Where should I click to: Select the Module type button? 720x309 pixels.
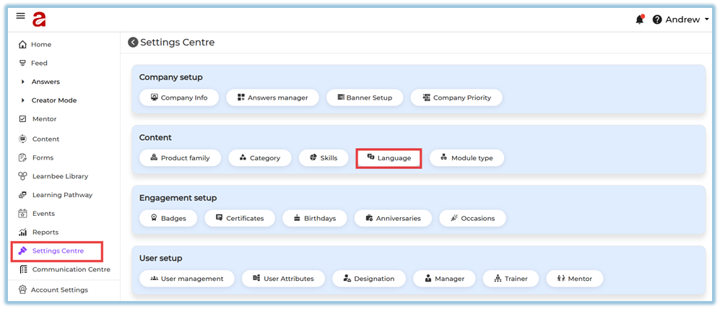tap(466, 157)
